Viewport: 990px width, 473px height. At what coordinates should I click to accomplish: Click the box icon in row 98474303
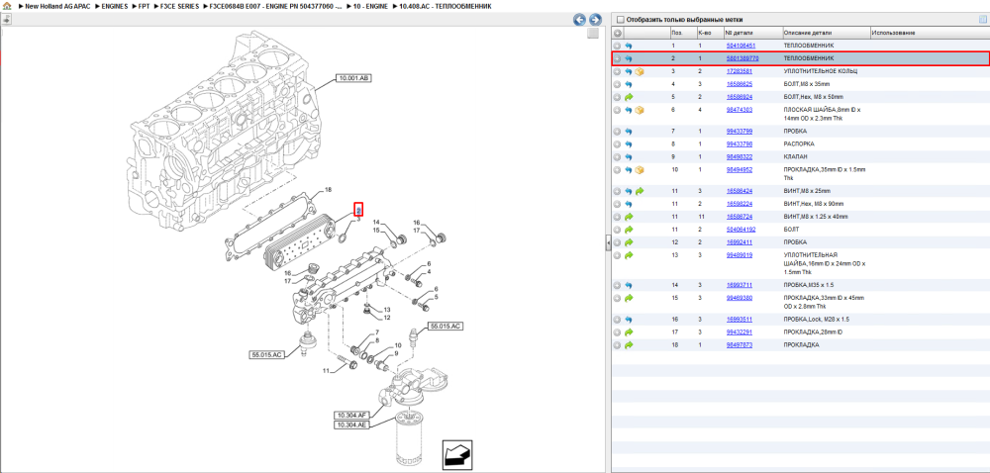[639, 111]
